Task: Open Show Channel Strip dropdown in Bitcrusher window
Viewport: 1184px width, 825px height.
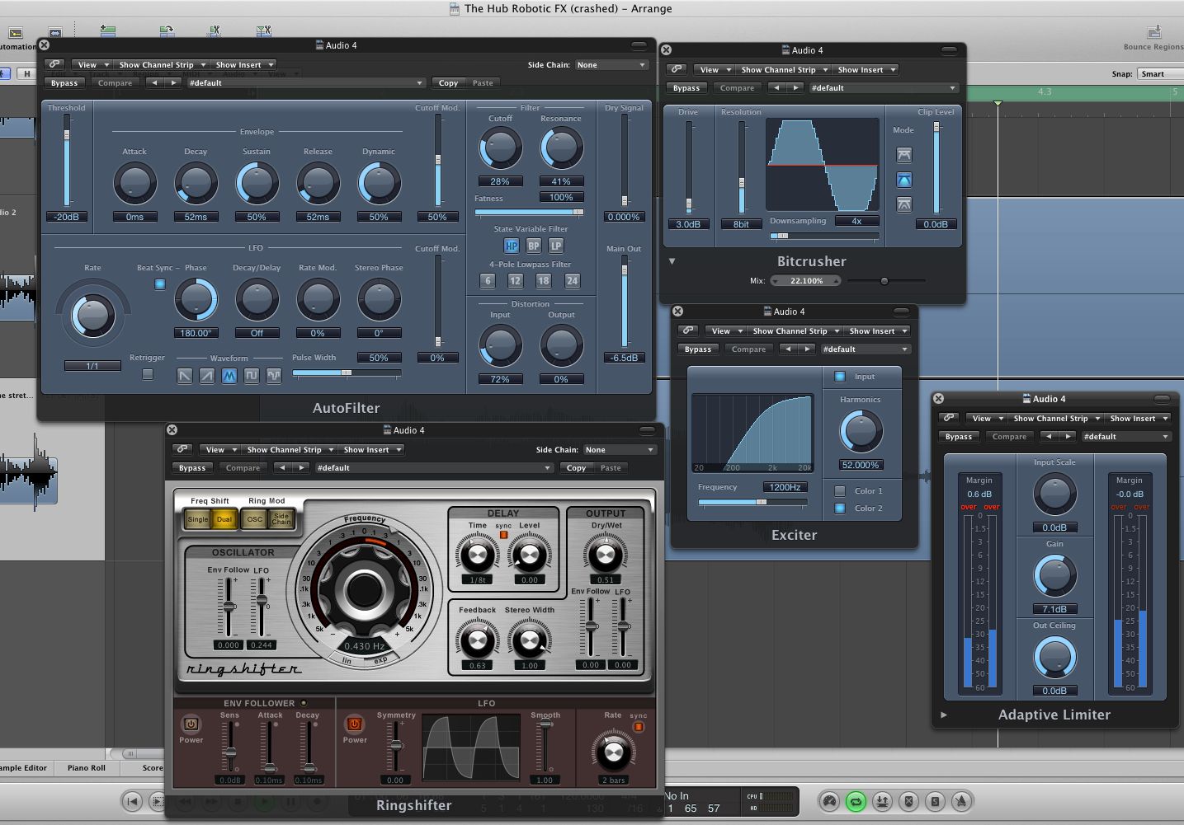Action: (783, 69)
